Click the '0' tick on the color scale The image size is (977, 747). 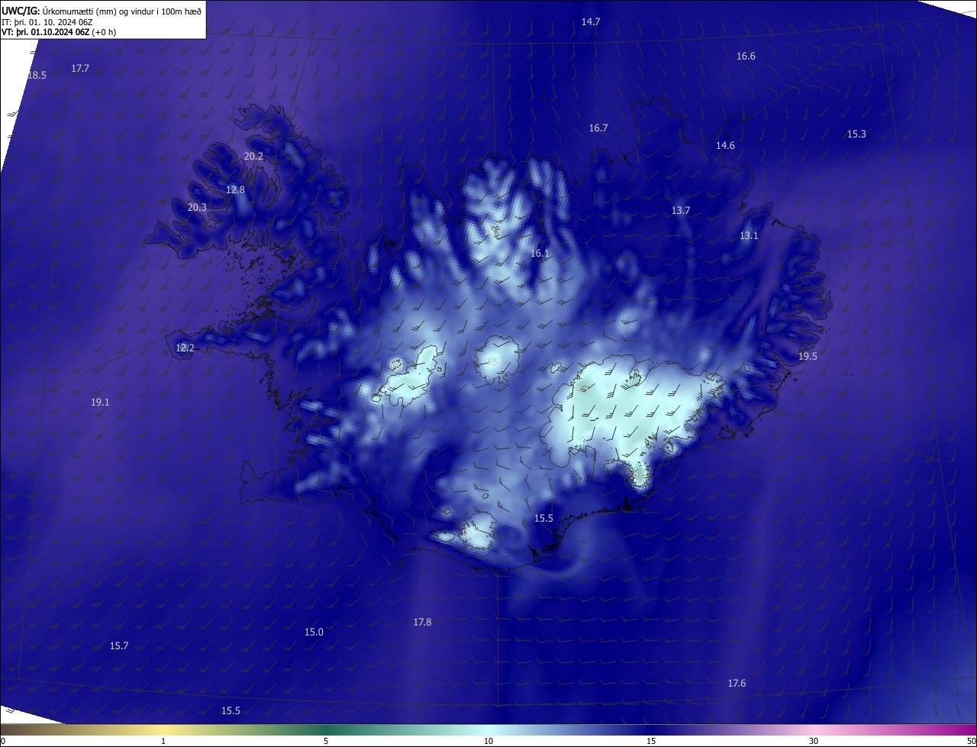pos(3,741)
